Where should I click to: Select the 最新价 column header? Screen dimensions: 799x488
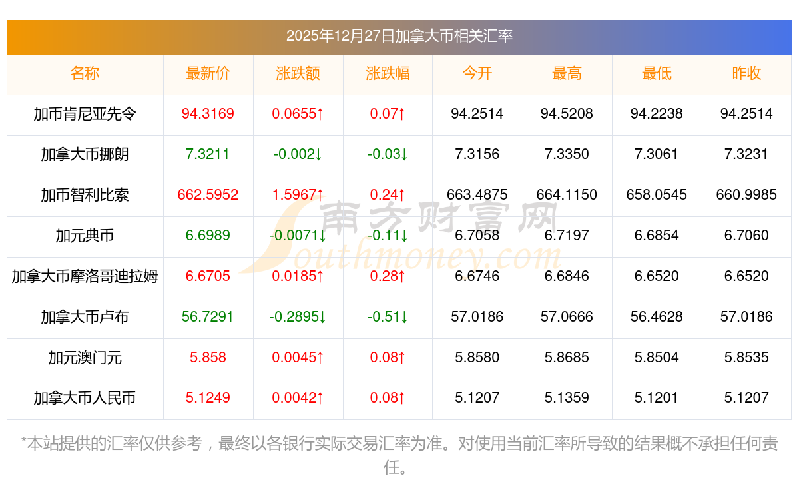208,73
